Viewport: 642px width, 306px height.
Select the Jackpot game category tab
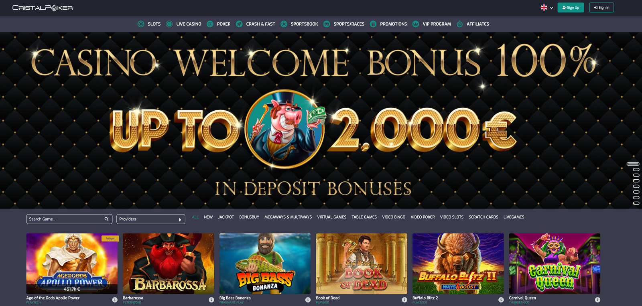[x=226, y=217]
